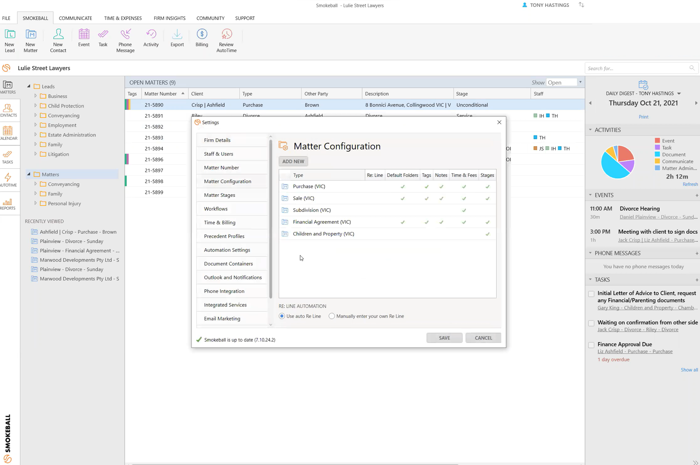The height and width of the screenshot is (465, 700).
Task: Open the Community tab
Action: tap(210, 18)
